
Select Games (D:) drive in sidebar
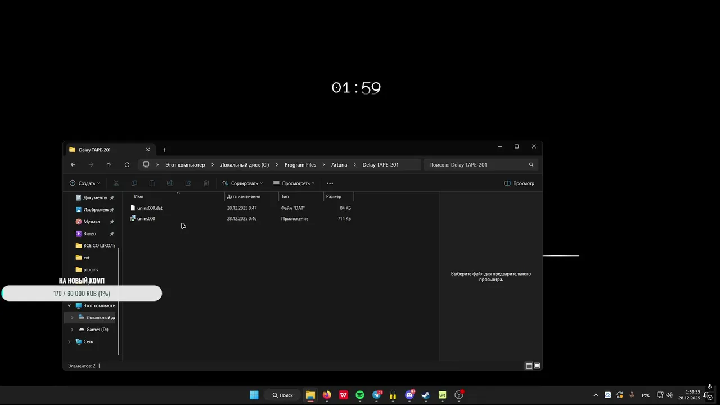pos(93,330)
